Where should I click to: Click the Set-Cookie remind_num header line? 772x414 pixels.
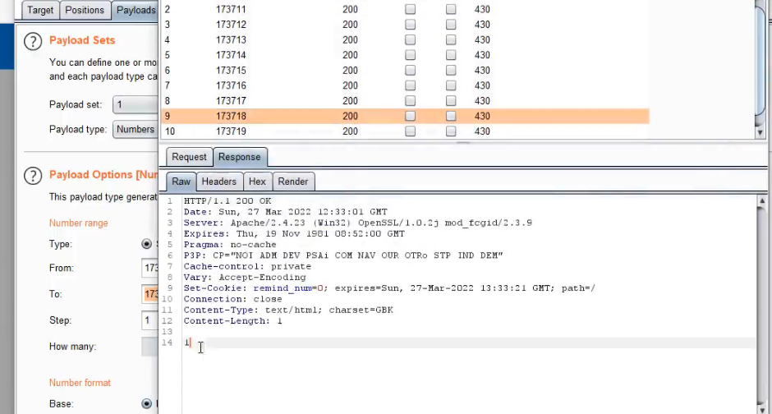tap(389, 288)
